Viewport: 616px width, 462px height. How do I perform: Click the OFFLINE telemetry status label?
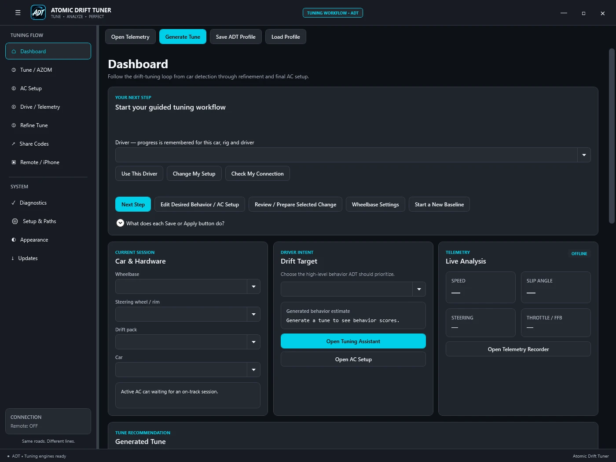579,254
